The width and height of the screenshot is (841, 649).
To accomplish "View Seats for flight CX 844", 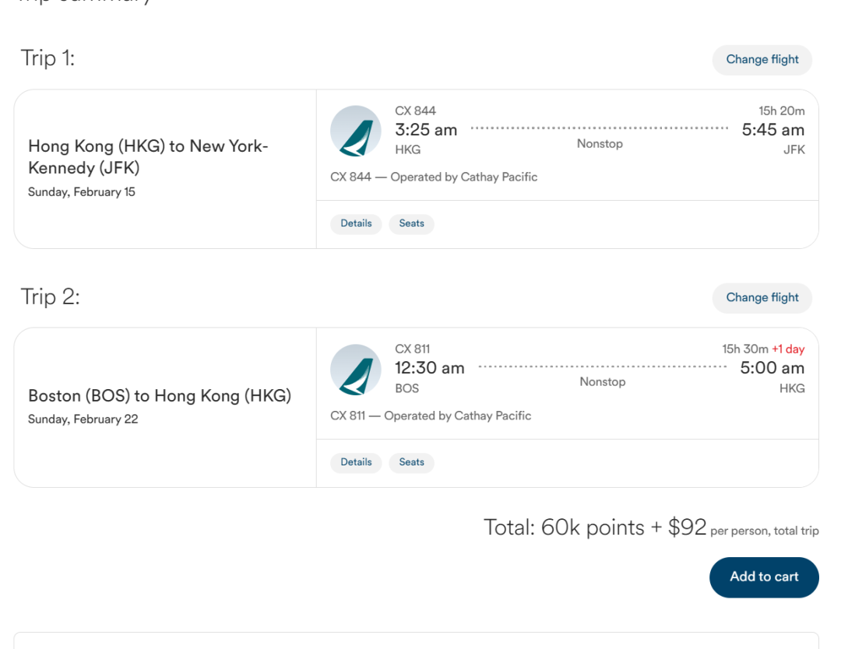I will [x=411, y=224].
